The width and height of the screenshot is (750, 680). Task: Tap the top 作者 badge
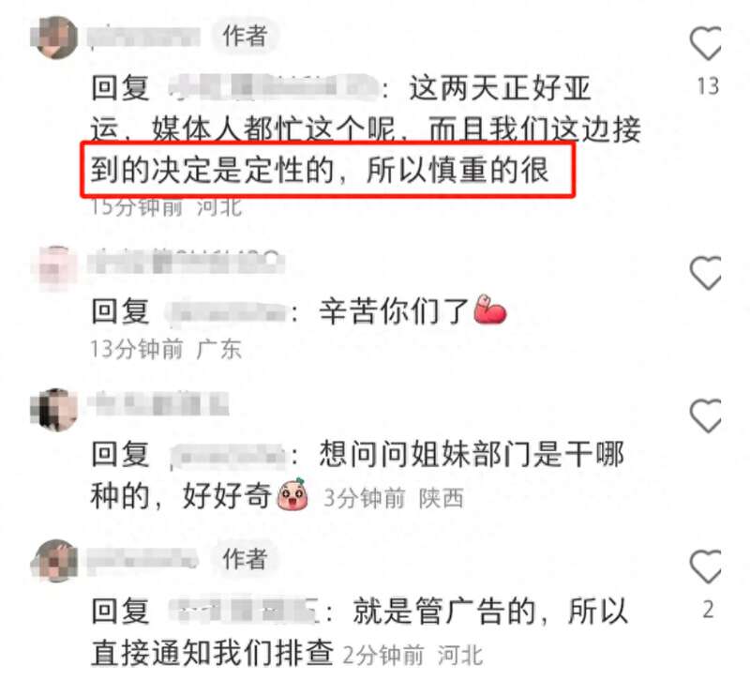245,36
